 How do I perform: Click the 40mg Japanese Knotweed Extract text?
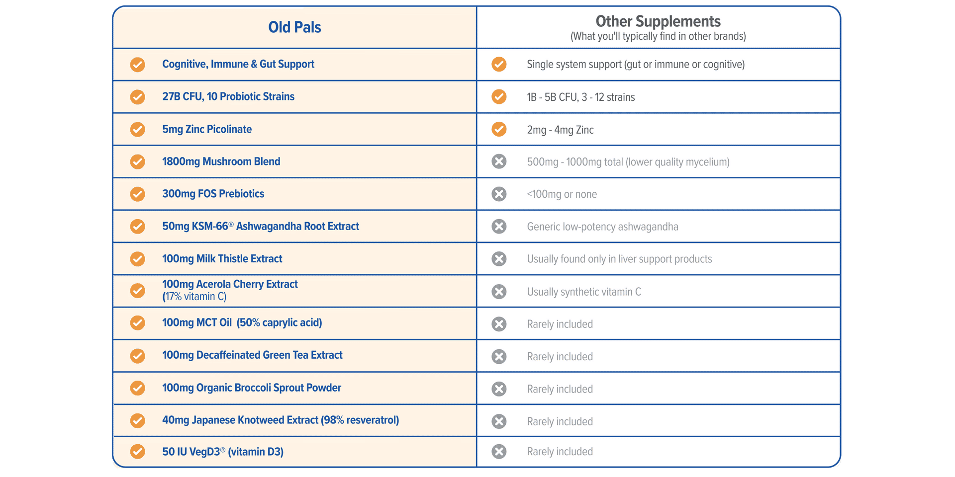click(x=281, y=420)
